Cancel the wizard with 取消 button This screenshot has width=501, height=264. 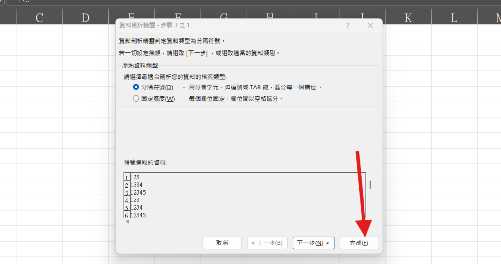222,243
